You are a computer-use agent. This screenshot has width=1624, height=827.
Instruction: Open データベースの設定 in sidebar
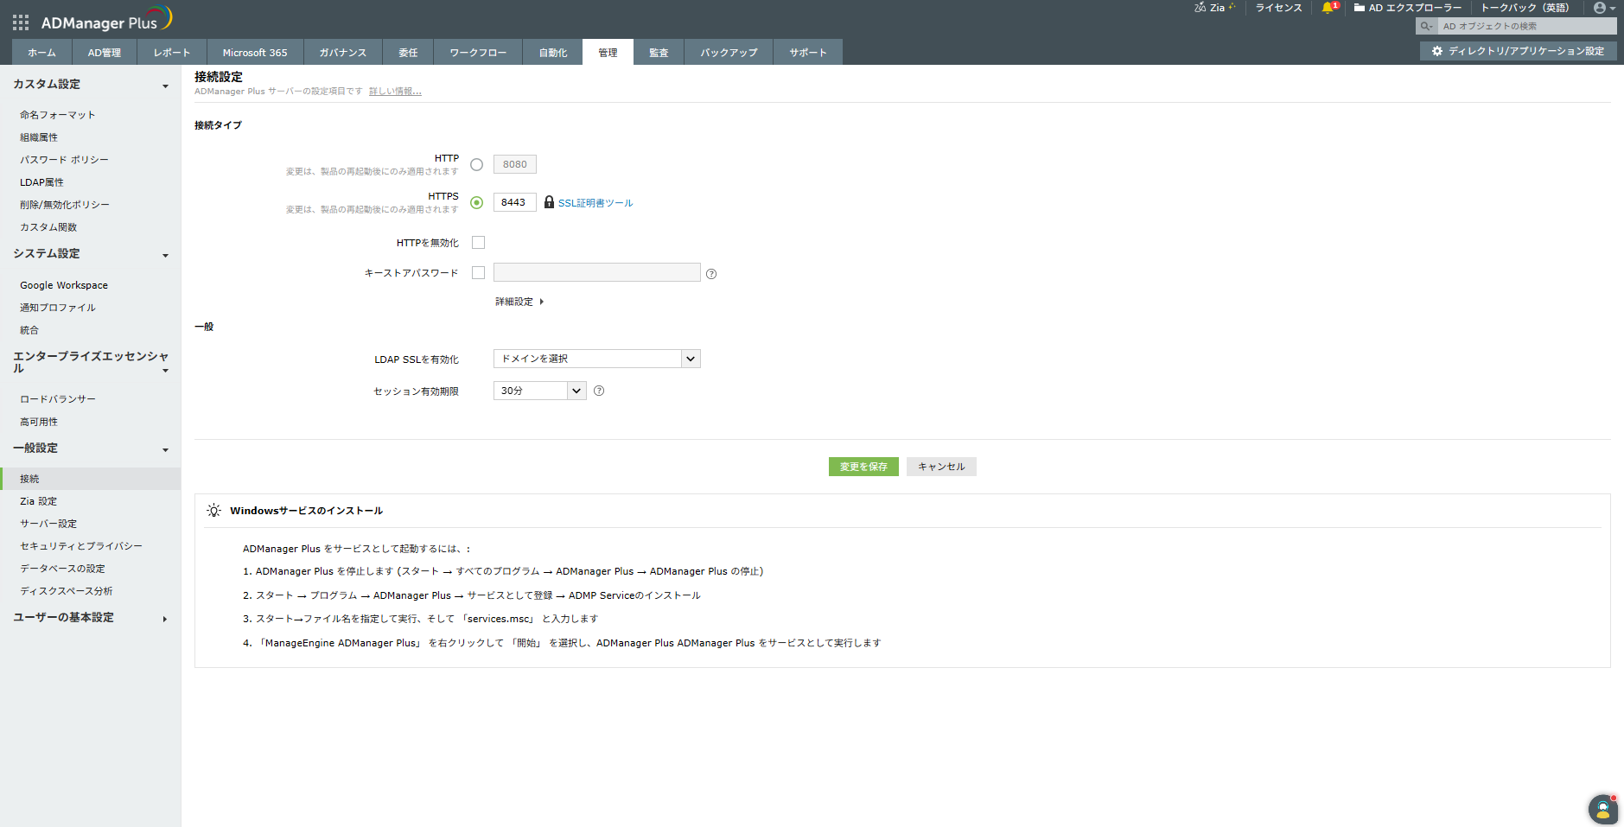[x=62, y=569]
